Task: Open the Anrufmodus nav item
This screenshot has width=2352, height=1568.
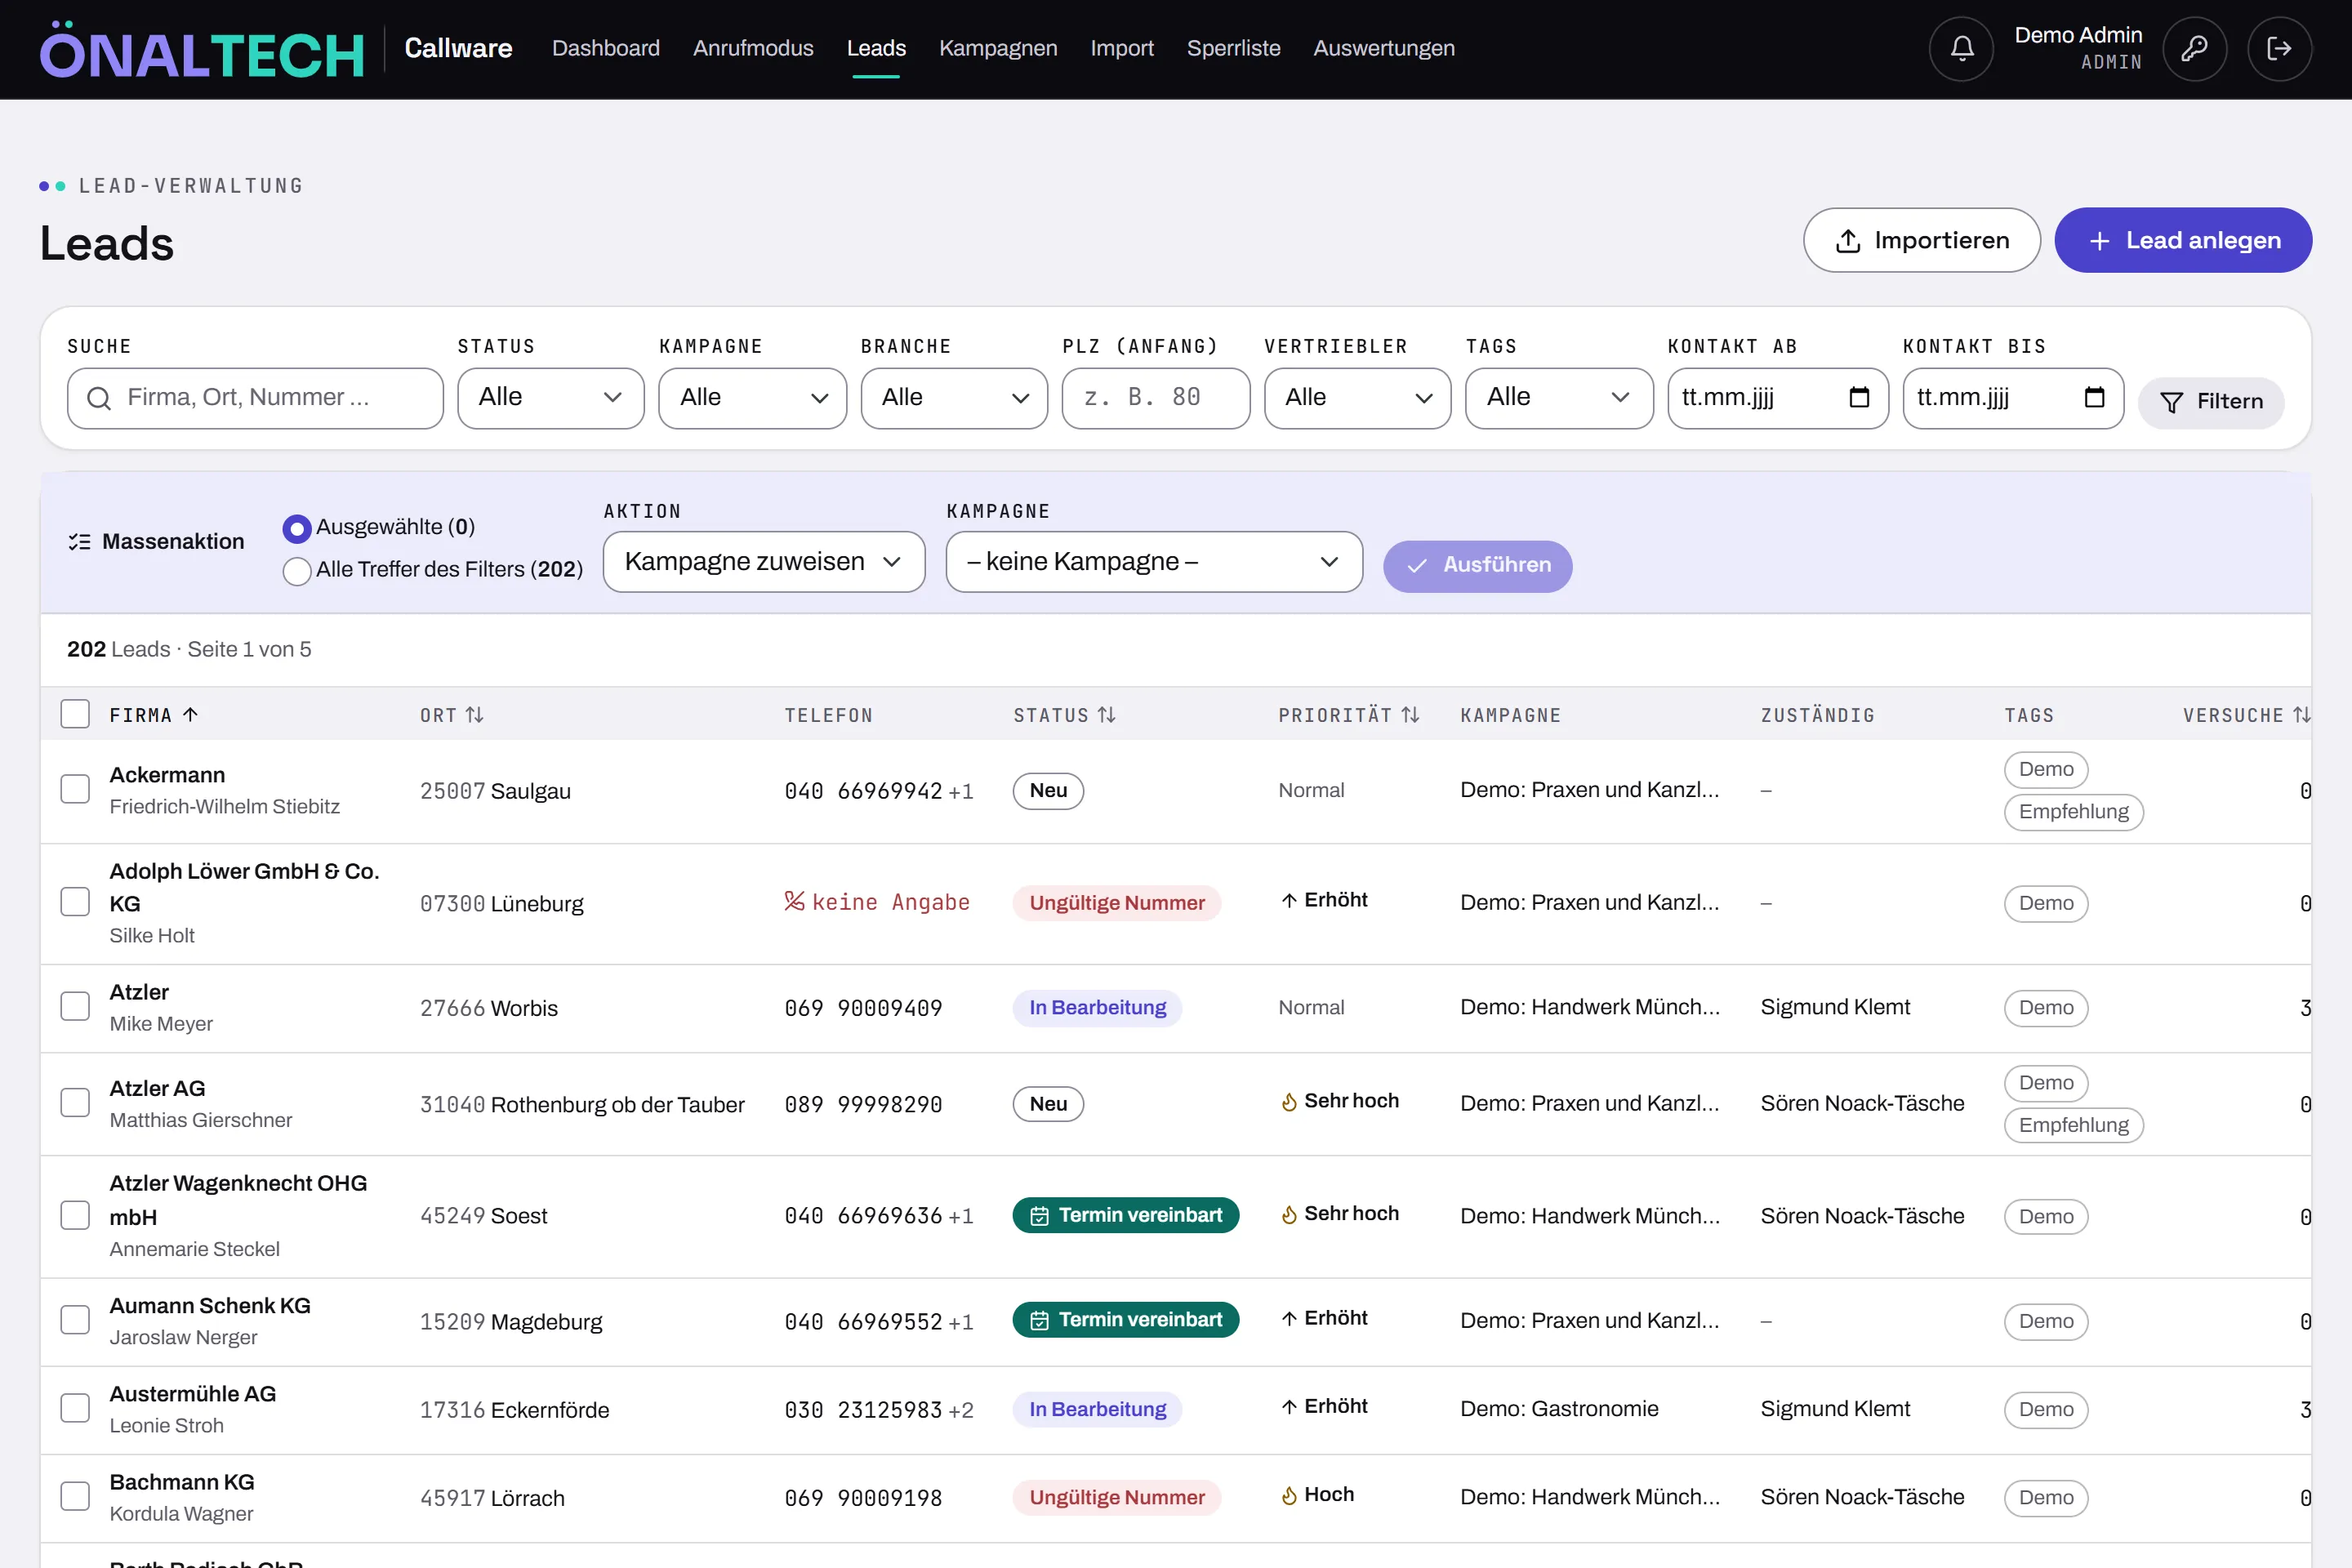Action: tap(753, 48)
